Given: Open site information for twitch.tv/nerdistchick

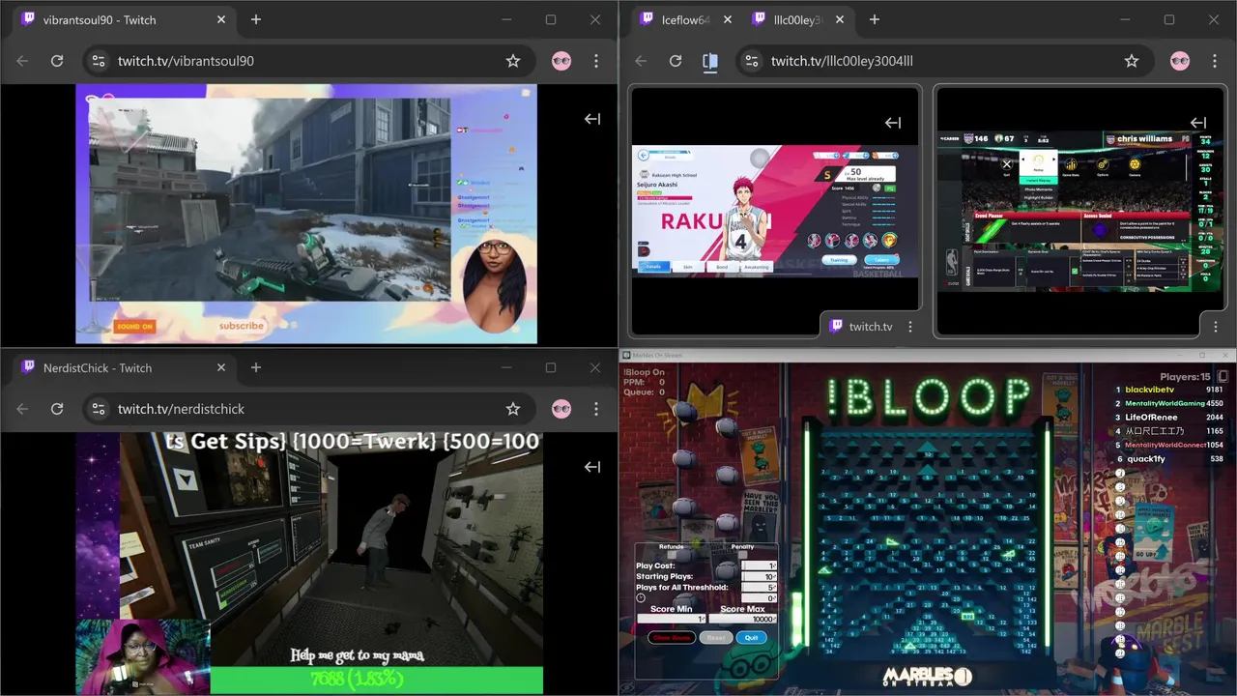Looking at the screenshot, I should point(98,409).
